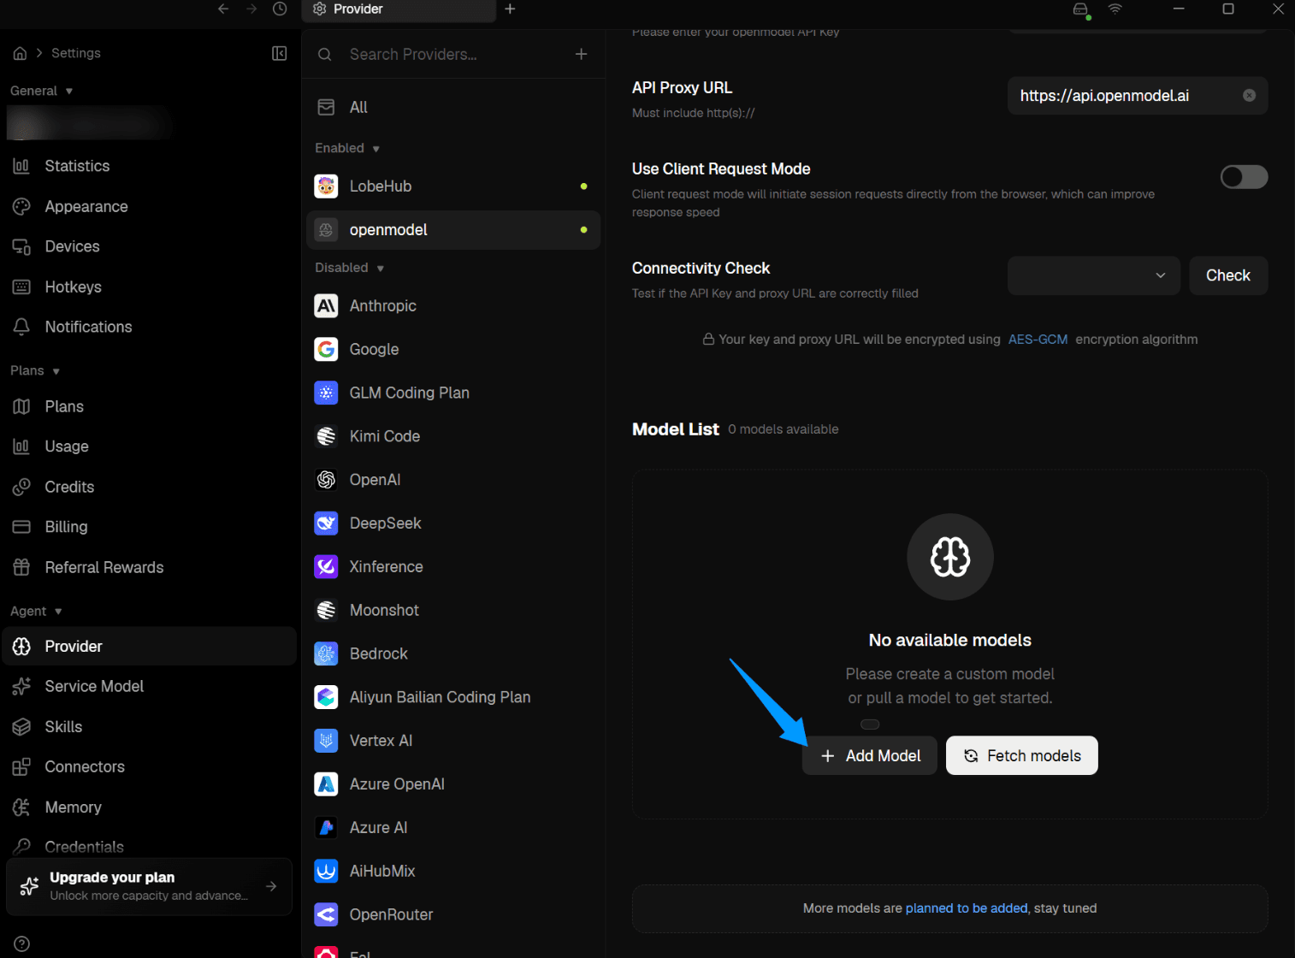This screenshot has height=958, width=1295.
Task: Select the OpenAI provider
Action: pyautogui.click(x=453, y=480)
